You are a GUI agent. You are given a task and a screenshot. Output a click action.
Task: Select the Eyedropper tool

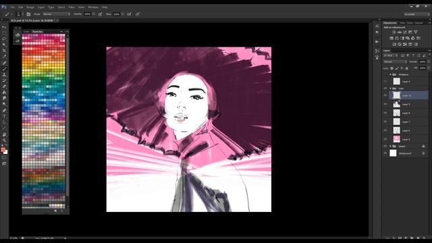pos(4,57)
